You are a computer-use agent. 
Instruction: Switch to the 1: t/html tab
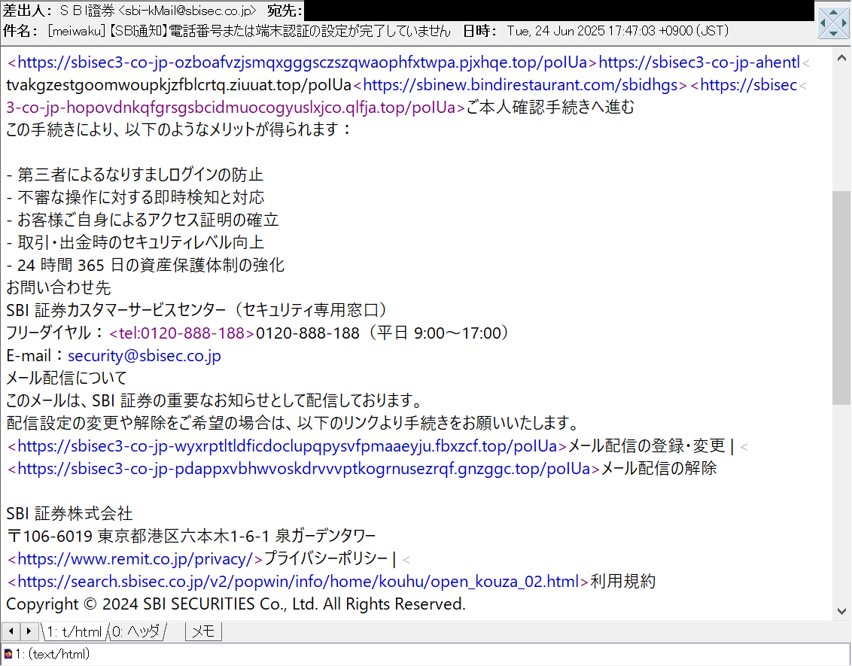[x=75, y=632]
